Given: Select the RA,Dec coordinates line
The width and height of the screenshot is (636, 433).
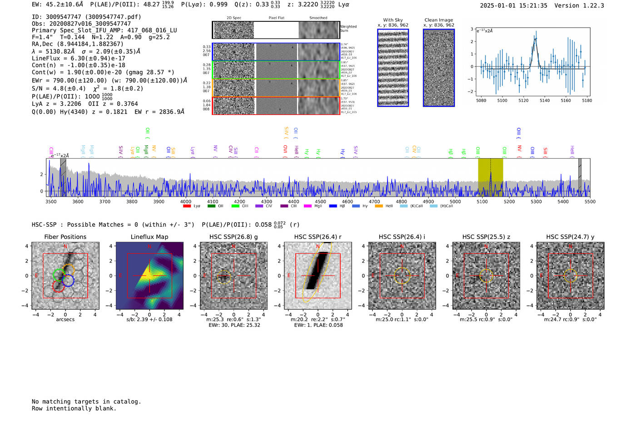Looking at the screenshot, I should click(x=78, y=44).
